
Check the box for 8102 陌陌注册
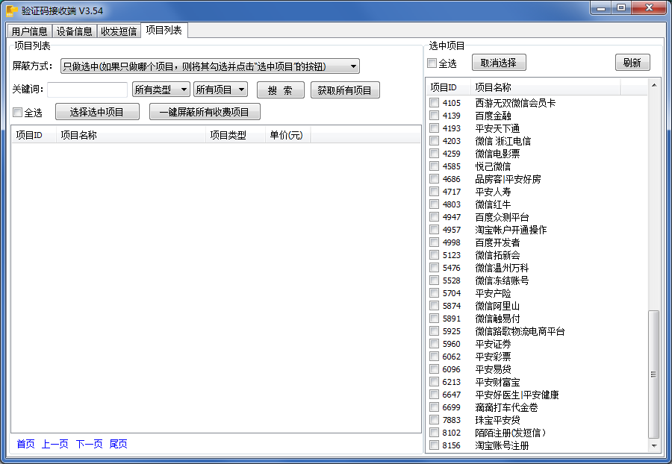coord(434,433)
